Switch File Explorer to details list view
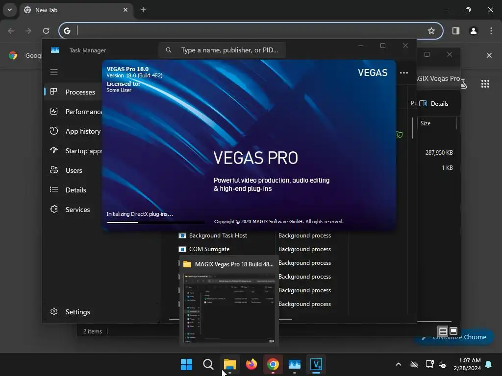The image size is (502, 376). tap(443, 331)
